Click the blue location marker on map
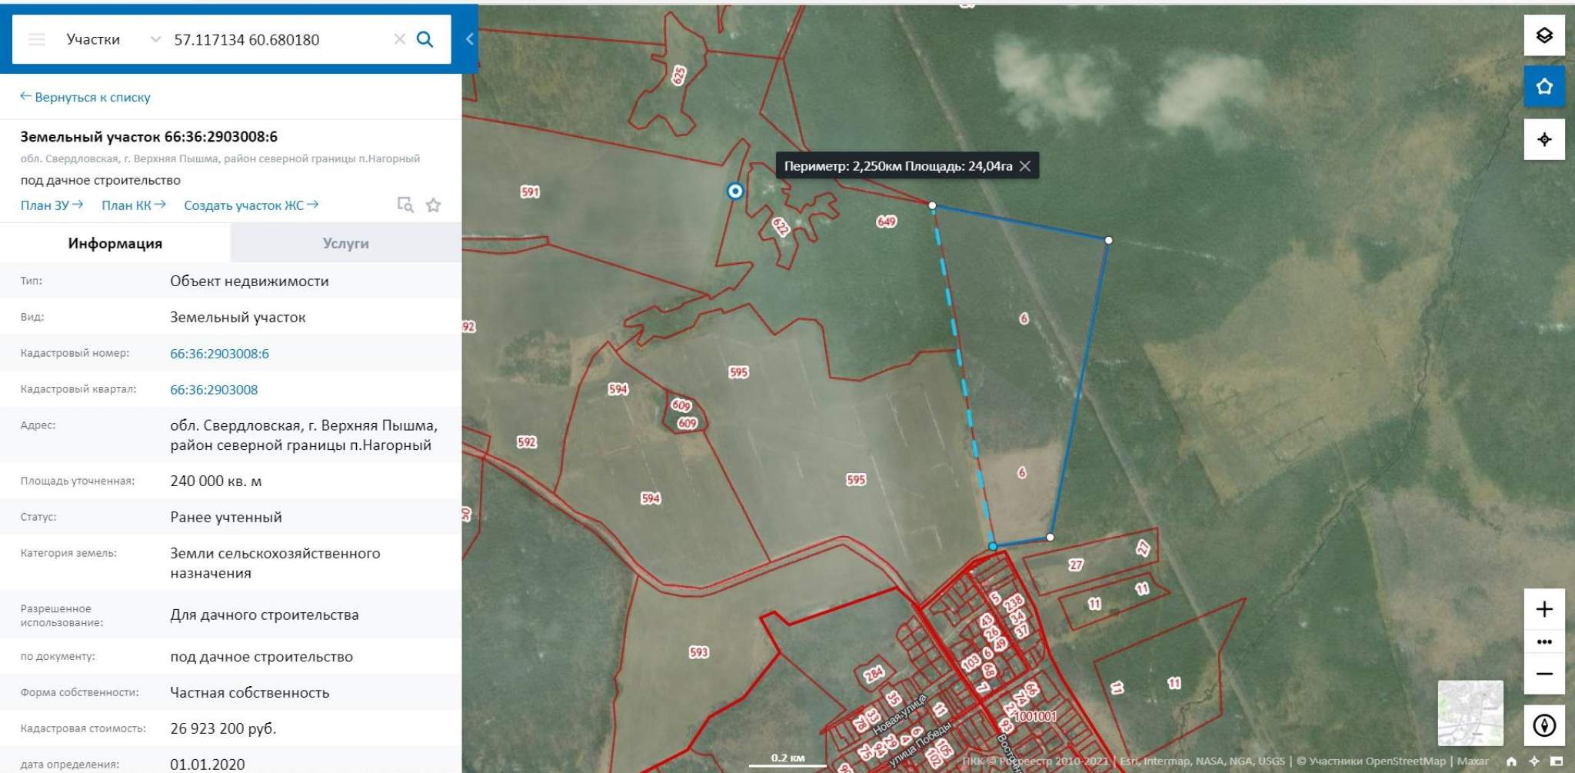Screen dimensions: 1575x773 (x=735, y=191)
